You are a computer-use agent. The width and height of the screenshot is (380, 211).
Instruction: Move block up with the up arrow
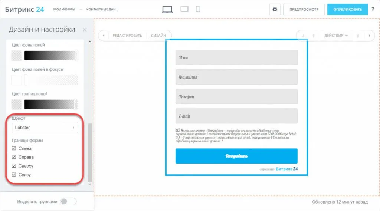coord(313,36)
